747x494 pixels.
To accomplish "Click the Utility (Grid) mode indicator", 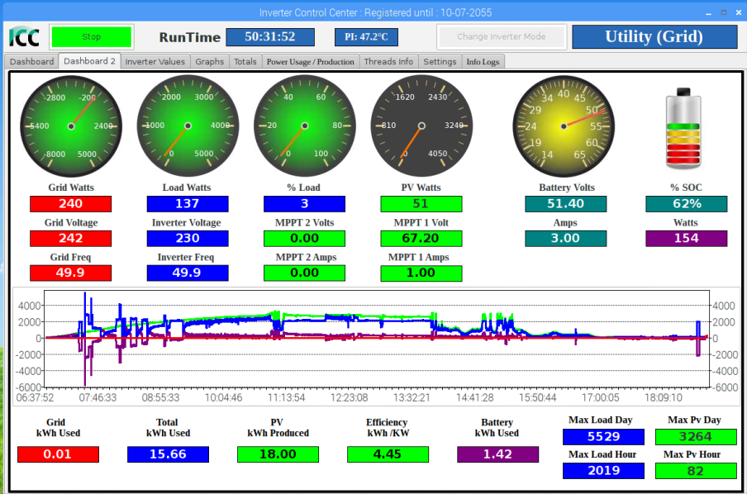I will pyautogui.click(x=654, y=37).
